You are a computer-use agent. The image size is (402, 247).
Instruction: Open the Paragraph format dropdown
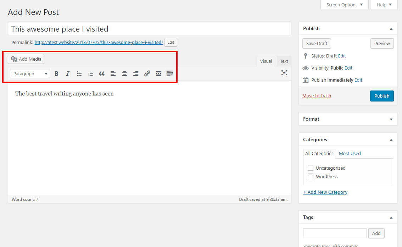pos(30,74)
